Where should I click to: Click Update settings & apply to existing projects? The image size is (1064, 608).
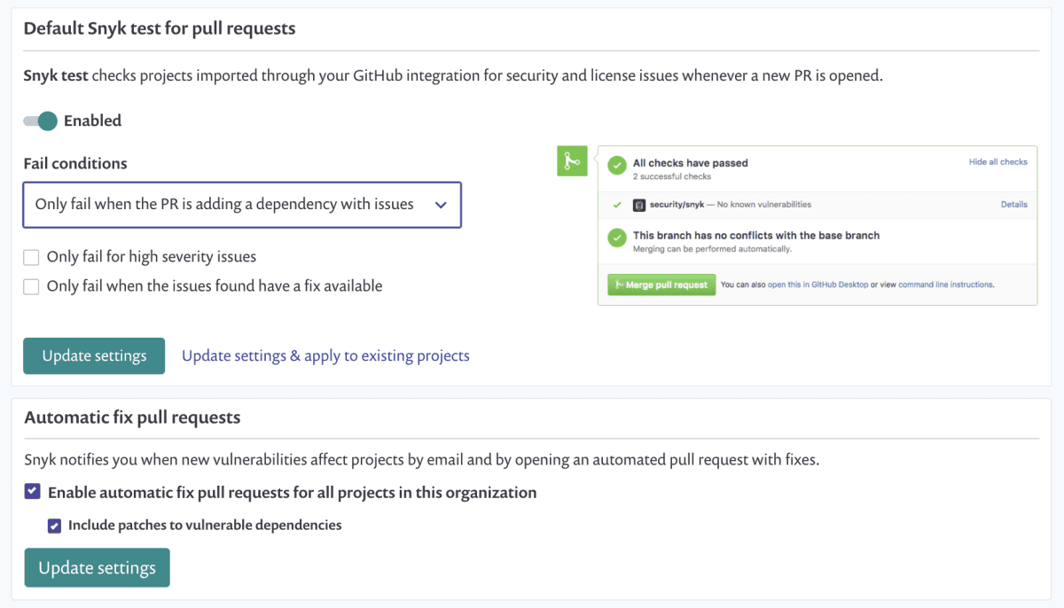(x=325, y=355)
